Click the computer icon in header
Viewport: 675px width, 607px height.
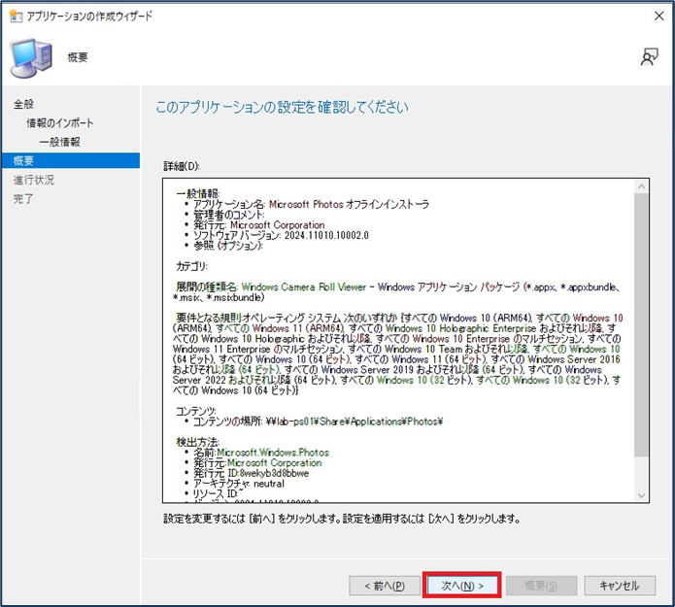point(31,57)
